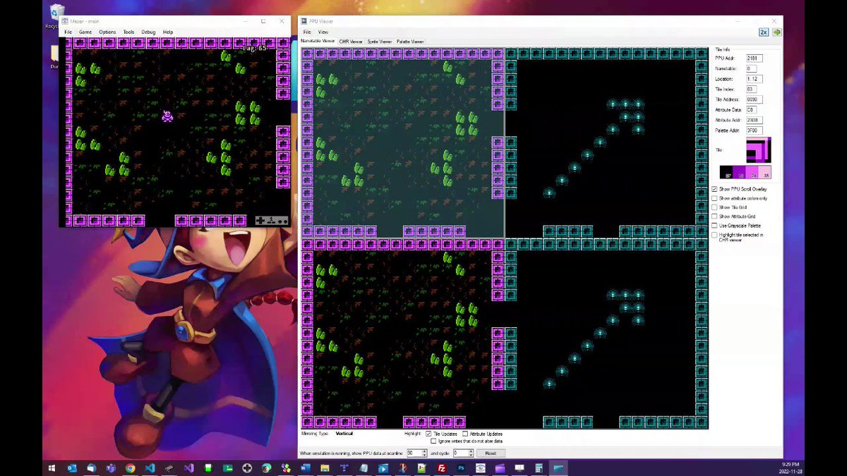Click the purple 16 palette color swatch

tap(739, 172)
